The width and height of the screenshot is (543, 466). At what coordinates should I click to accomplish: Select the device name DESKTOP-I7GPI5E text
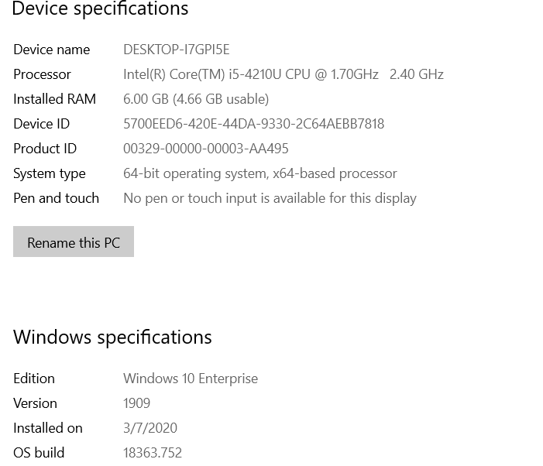(x=177, y=50)
